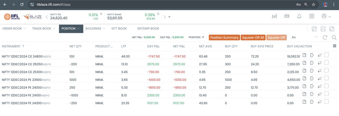
Task: Sort by BUY AVG PRICE column header
Action: point(262,46)
